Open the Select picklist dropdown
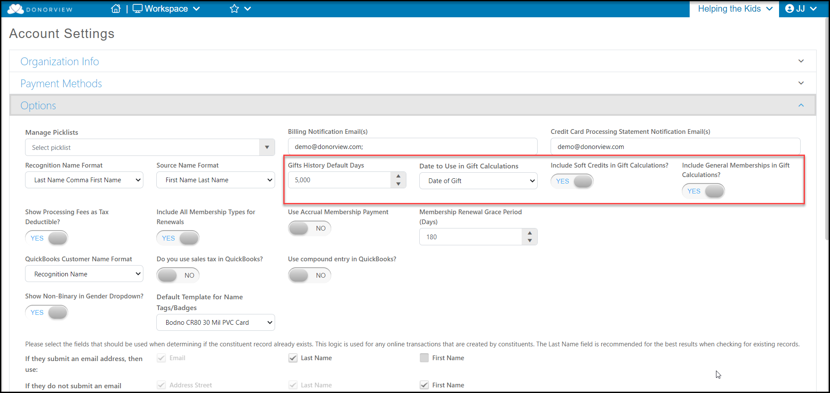Screen dimensions: 830x393 click(x=150, y=147)
